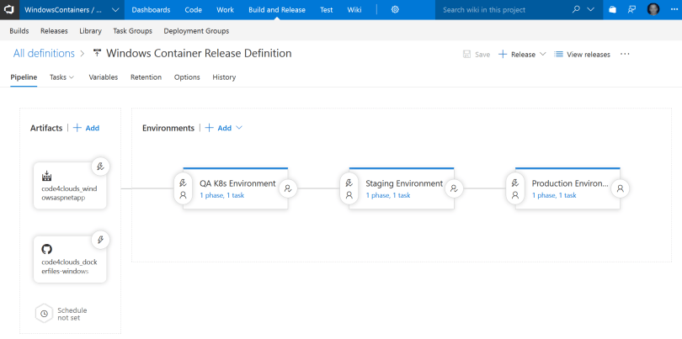This screenshot has width=682, height=339.
Task: Expand the WindowsContainers project selector
Action: (115, 9)
